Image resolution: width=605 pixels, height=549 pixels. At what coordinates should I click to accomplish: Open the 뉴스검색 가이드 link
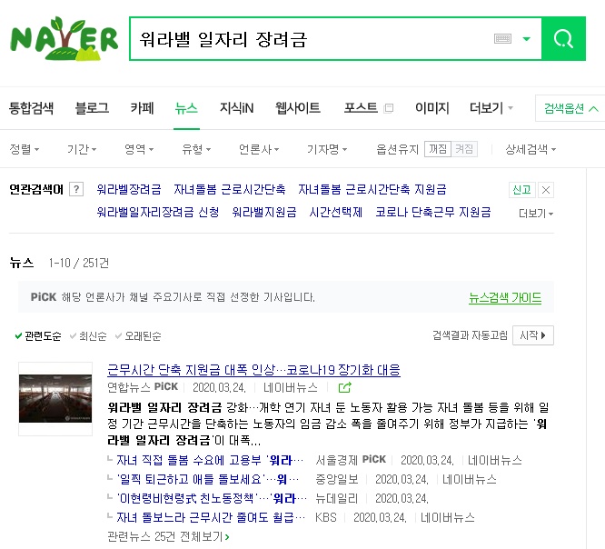505,297
